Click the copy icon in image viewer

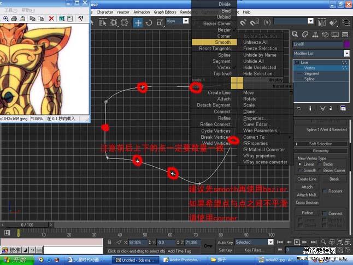(32, 19)
